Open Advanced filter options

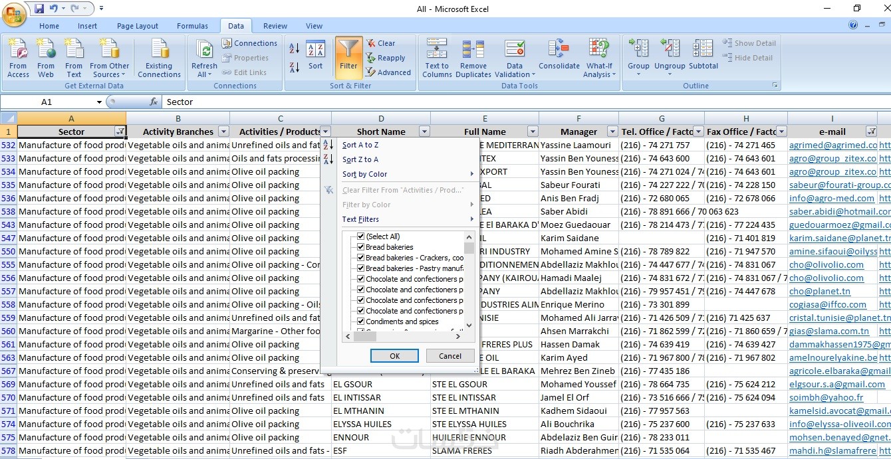coord(388,72)
